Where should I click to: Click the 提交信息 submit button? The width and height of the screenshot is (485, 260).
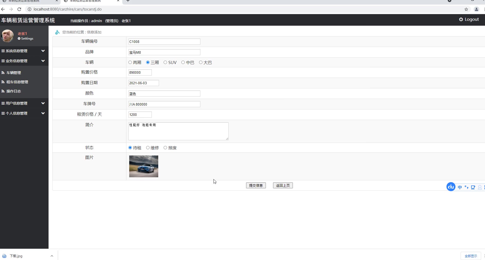tap(256, 185)
